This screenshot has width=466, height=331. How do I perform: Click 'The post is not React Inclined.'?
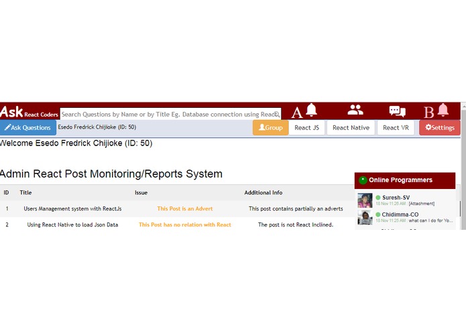click(x=296, y=224)
